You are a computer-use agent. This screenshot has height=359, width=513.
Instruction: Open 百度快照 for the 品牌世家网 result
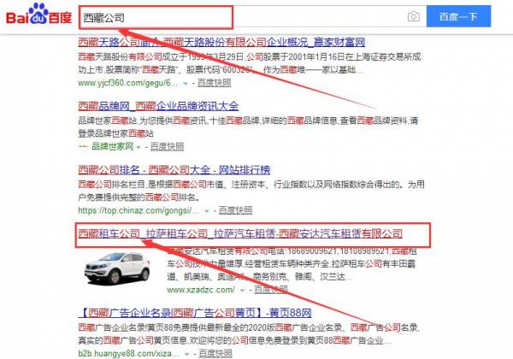(168, 146)
